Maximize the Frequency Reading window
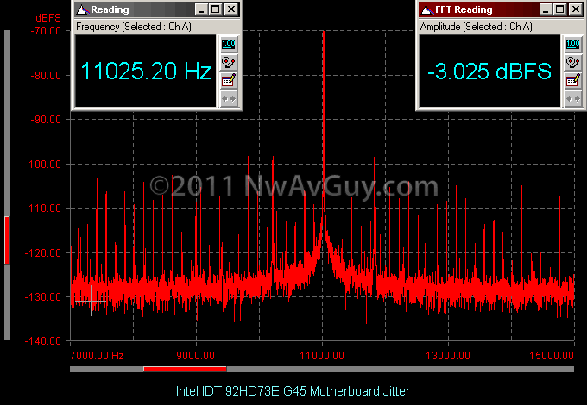587x405 pixels. point(215,9)
